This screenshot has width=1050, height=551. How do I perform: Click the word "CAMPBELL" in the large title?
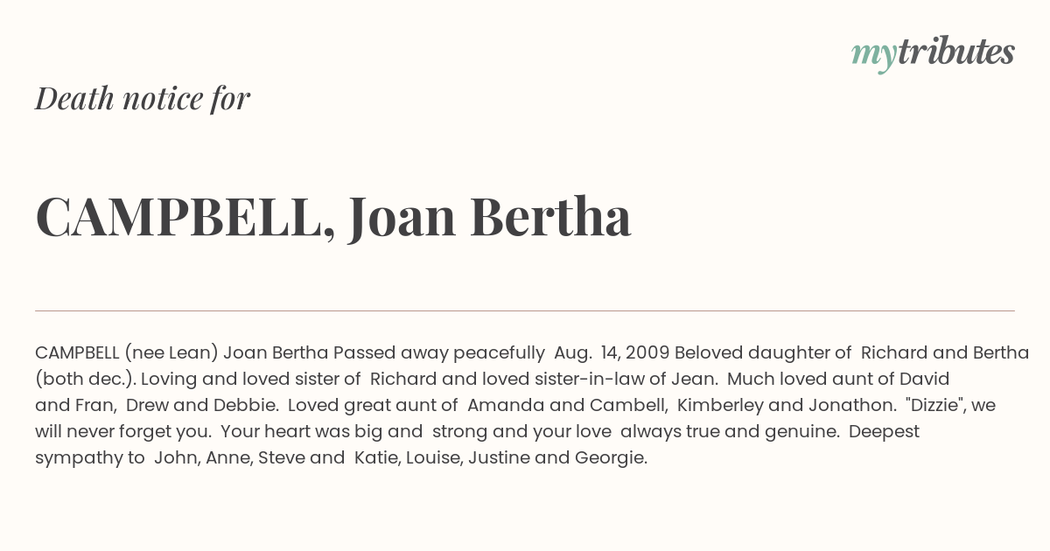pos(185,217)
